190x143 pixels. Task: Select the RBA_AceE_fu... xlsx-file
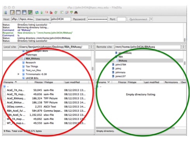click(x=44, y=115)
